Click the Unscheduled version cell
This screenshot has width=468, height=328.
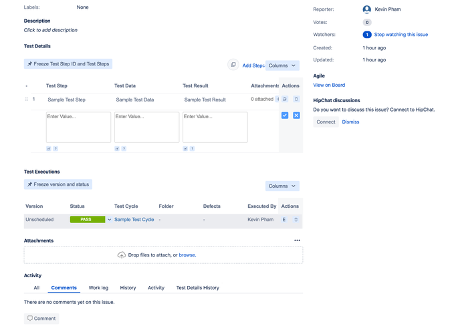tap(39, 220)
